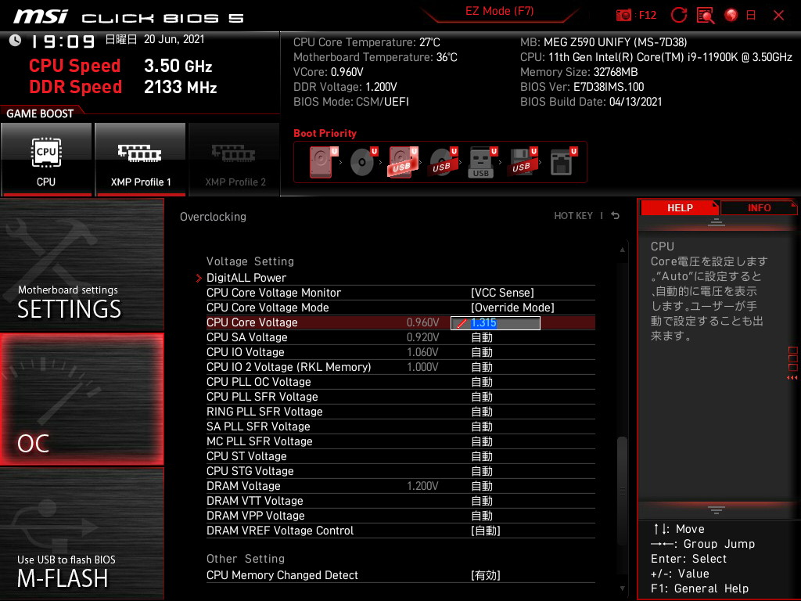Click the favorites icon left of the close button

(751, 16)
